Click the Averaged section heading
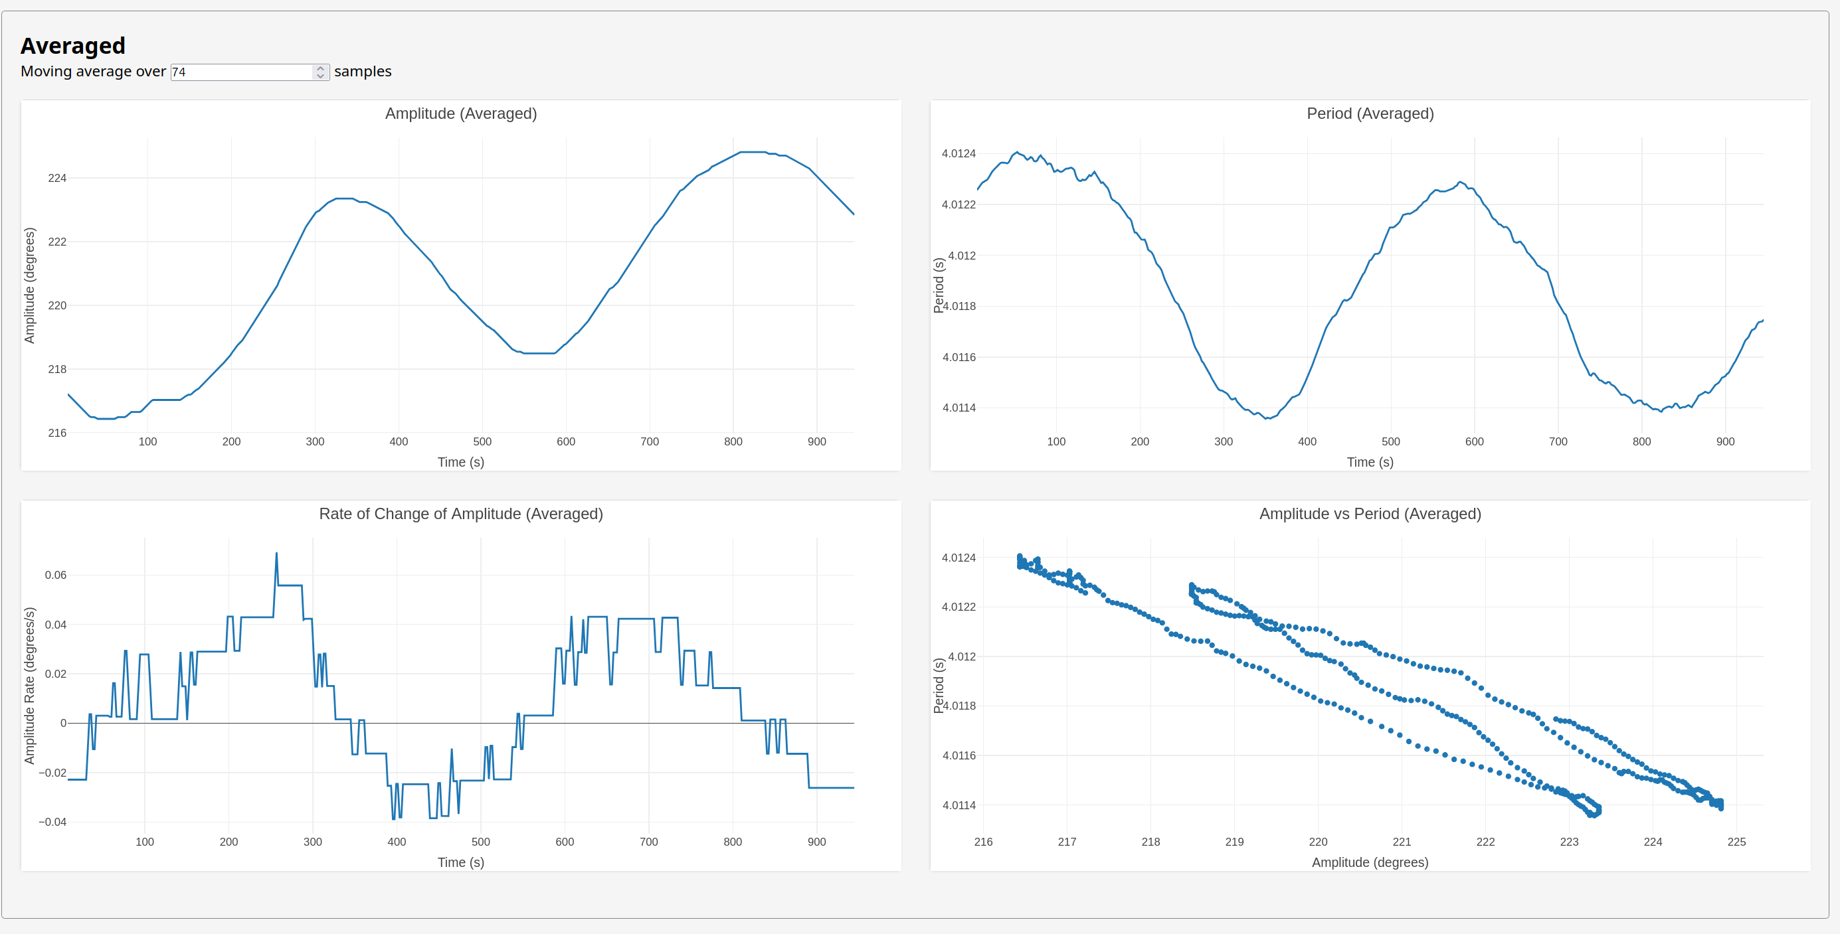Image resolution: width=1840 pixels, height=934 pixels. [73, 46]
